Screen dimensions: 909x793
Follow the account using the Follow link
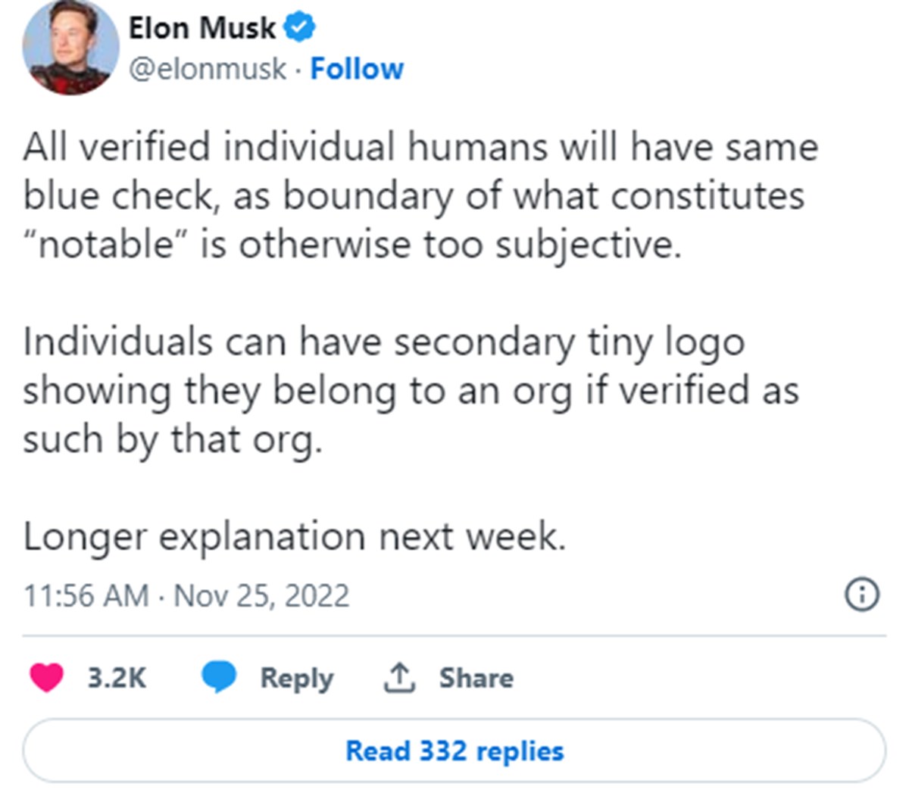click(357, 69)
